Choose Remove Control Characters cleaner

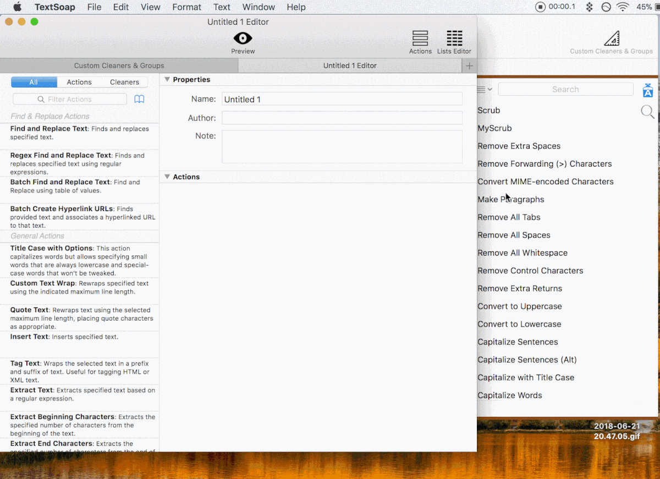(x=530, y=271)
